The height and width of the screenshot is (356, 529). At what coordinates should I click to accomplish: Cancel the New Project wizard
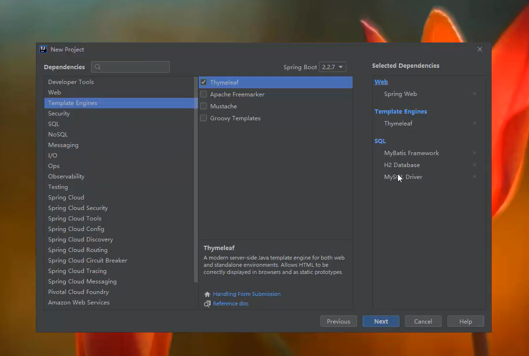pos(423,321)
